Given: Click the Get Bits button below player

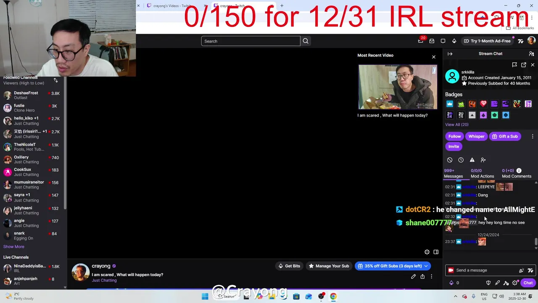Looking at the screenshot, I should (x=289, y=266).
